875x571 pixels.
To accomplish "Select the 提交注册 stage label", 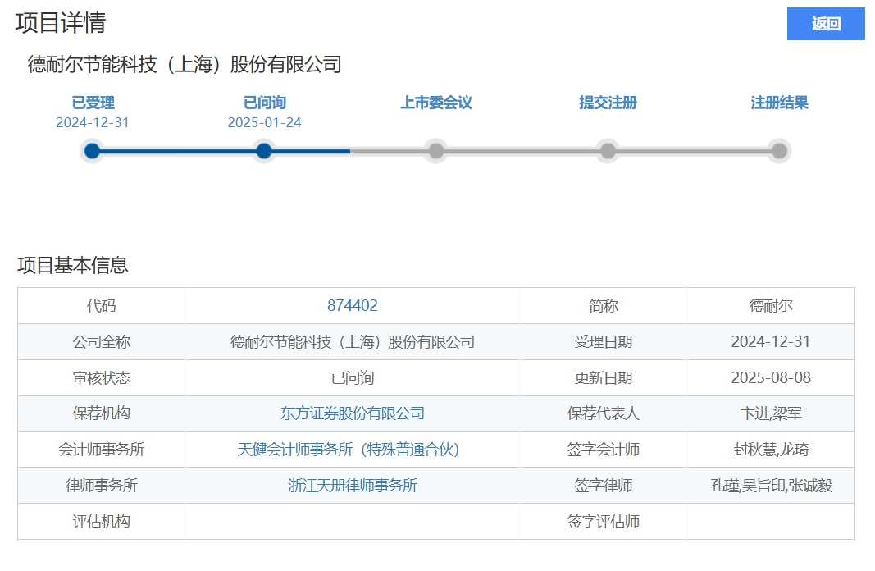I will (608, 103).
